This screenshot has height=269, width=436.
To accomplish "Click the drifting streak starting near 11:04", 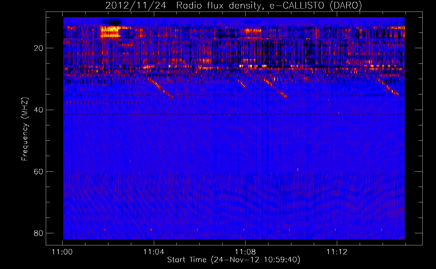I will [161, 87].
